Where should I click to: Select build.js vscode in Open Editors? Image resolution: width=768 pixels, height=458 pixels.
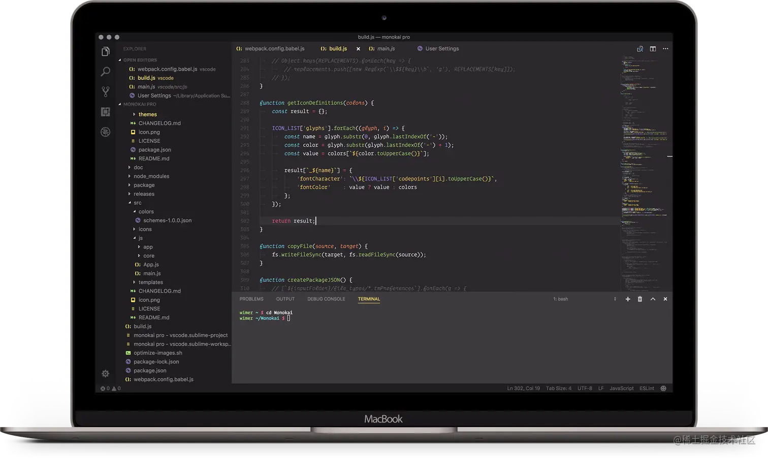point(155,78)
